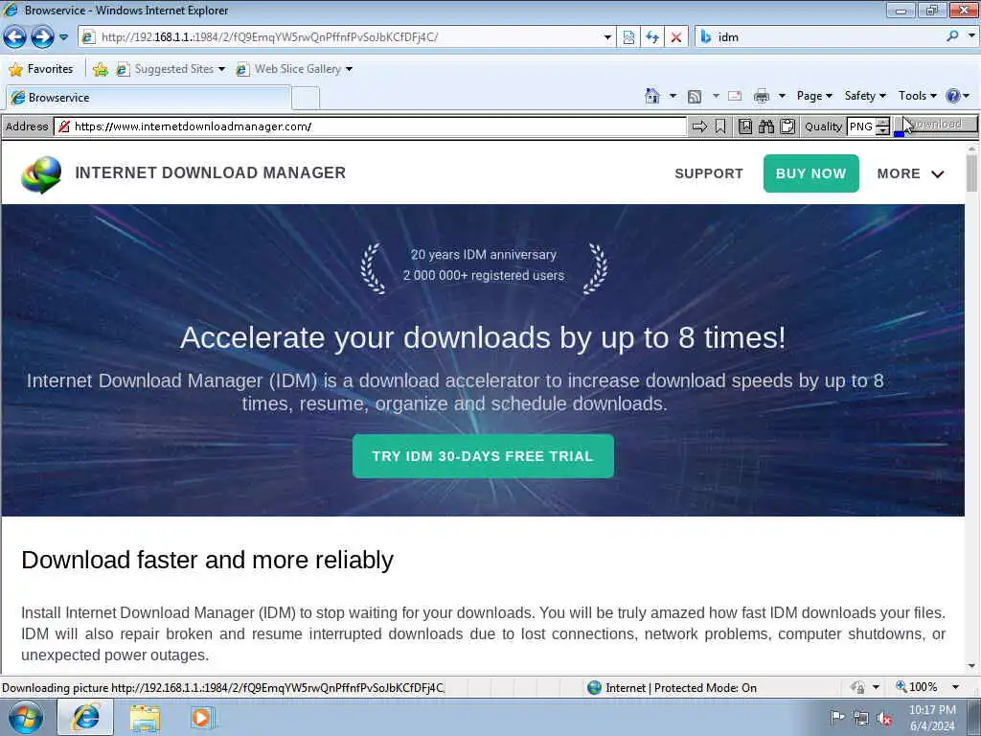Click the binoculars Find icon

(766, 126)
